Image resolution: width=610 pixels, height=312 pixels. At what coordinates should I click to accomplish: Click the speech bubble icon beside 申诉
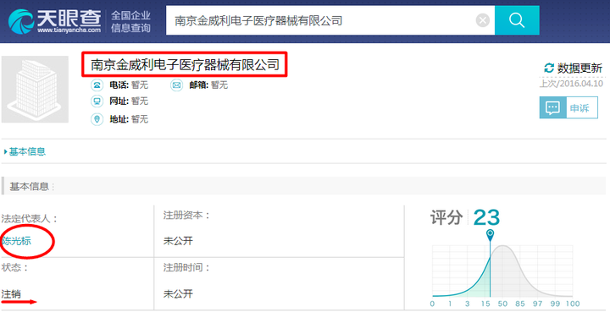tap(552, 108)
